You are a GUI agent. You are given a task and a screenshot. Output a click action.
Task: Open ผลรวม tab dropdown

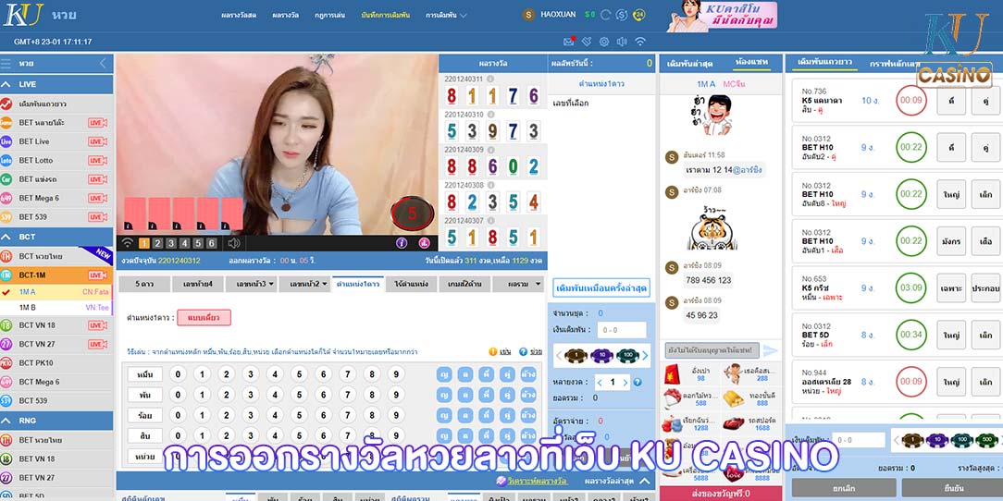tap(518, 285)
